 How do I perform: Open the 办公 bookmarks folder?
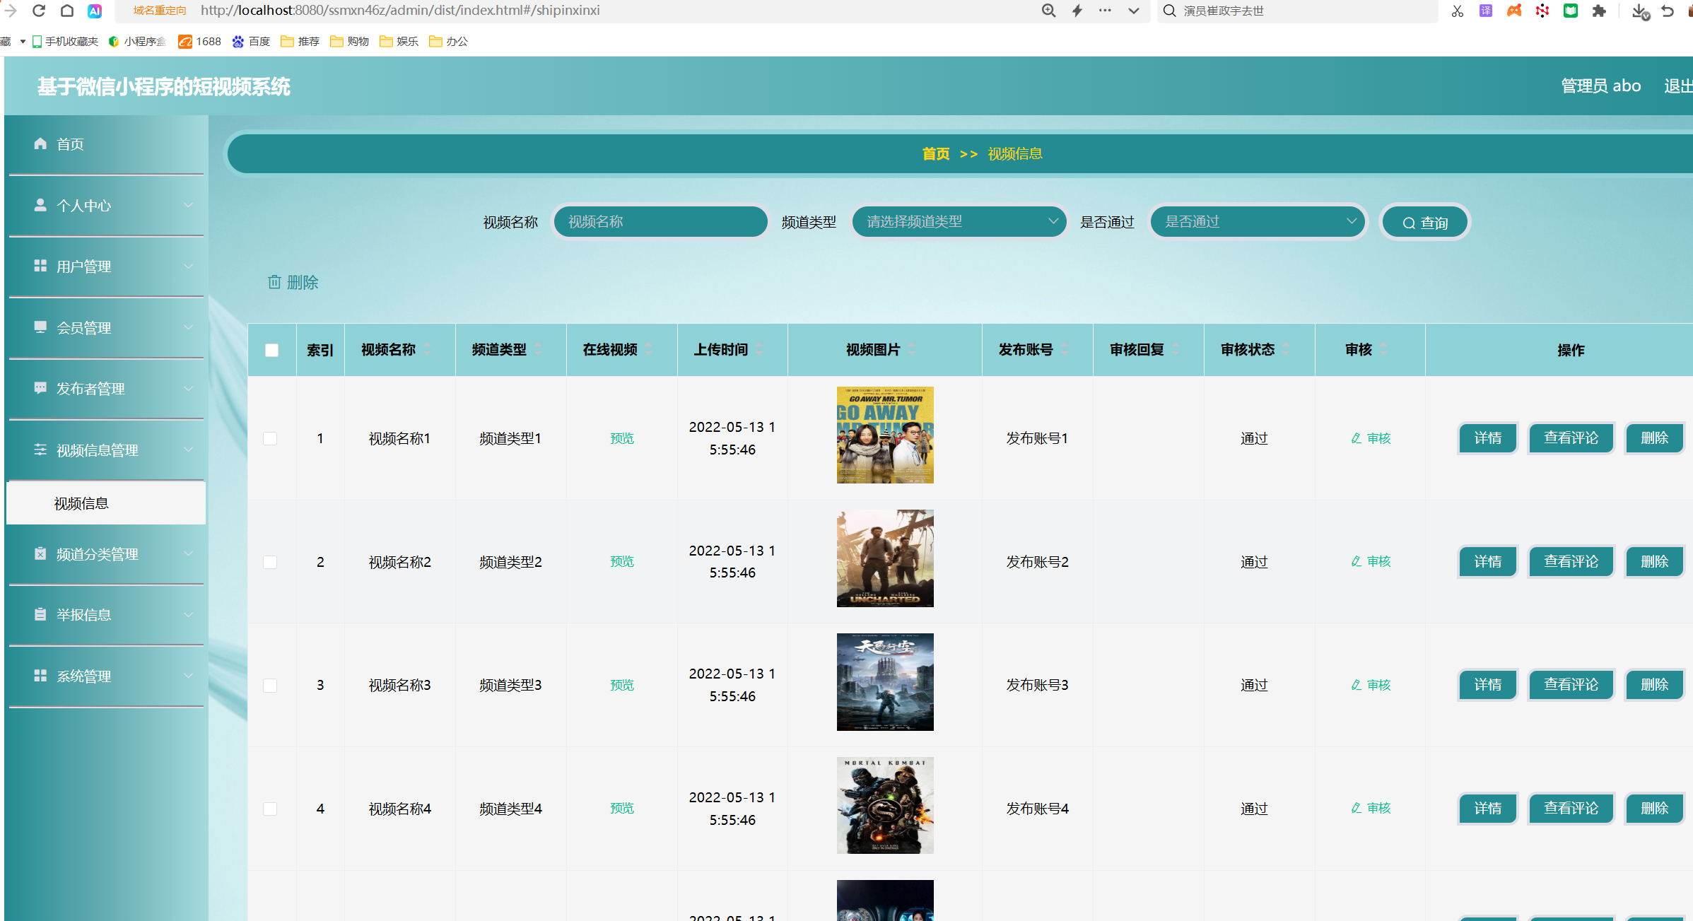tap(449, 42)
